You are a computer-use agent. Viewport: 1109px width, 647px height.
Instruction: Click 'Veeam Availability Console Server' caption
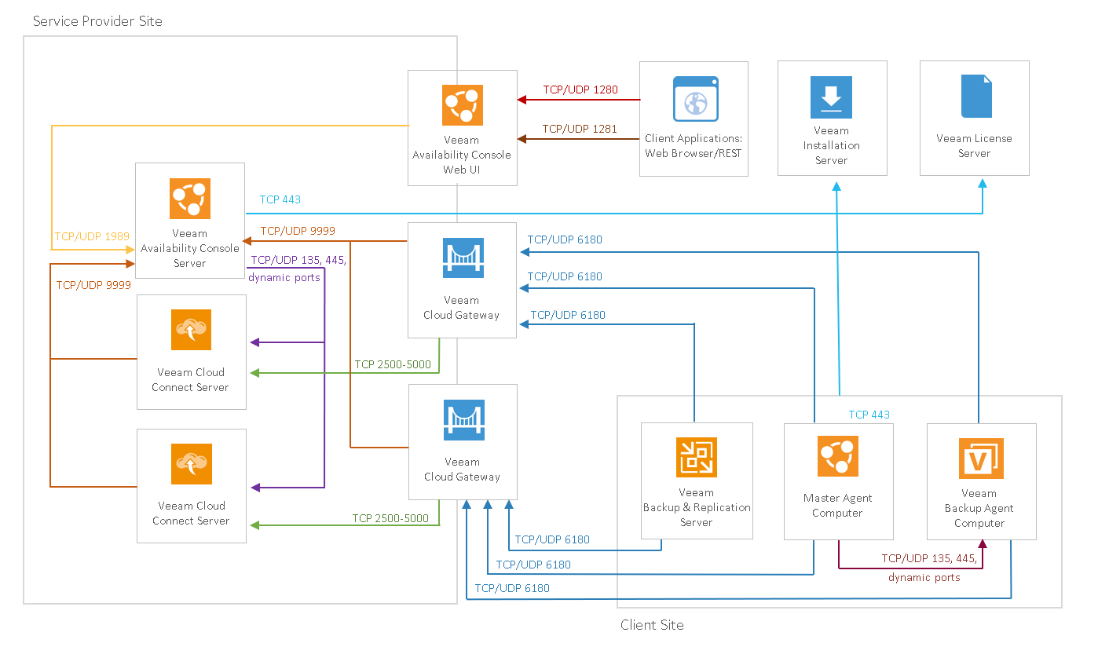(190, 248)
